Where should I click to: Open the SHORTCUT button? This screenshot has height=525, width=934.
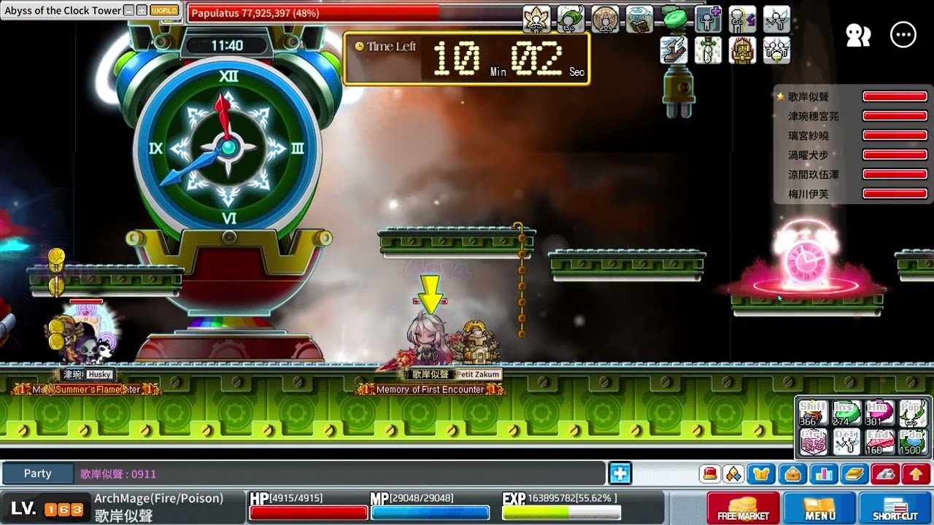[895, 507]
